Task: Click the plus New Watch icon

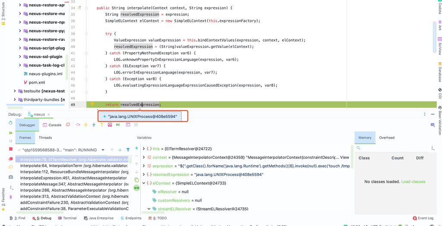Action: (x=137, y=148)
